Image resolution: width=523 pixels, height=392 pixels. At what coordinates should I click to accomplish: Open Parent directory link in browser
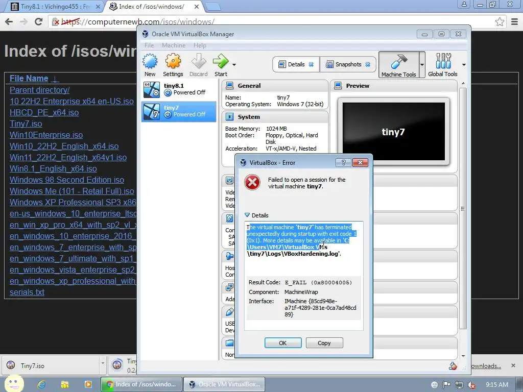(40, 90)
